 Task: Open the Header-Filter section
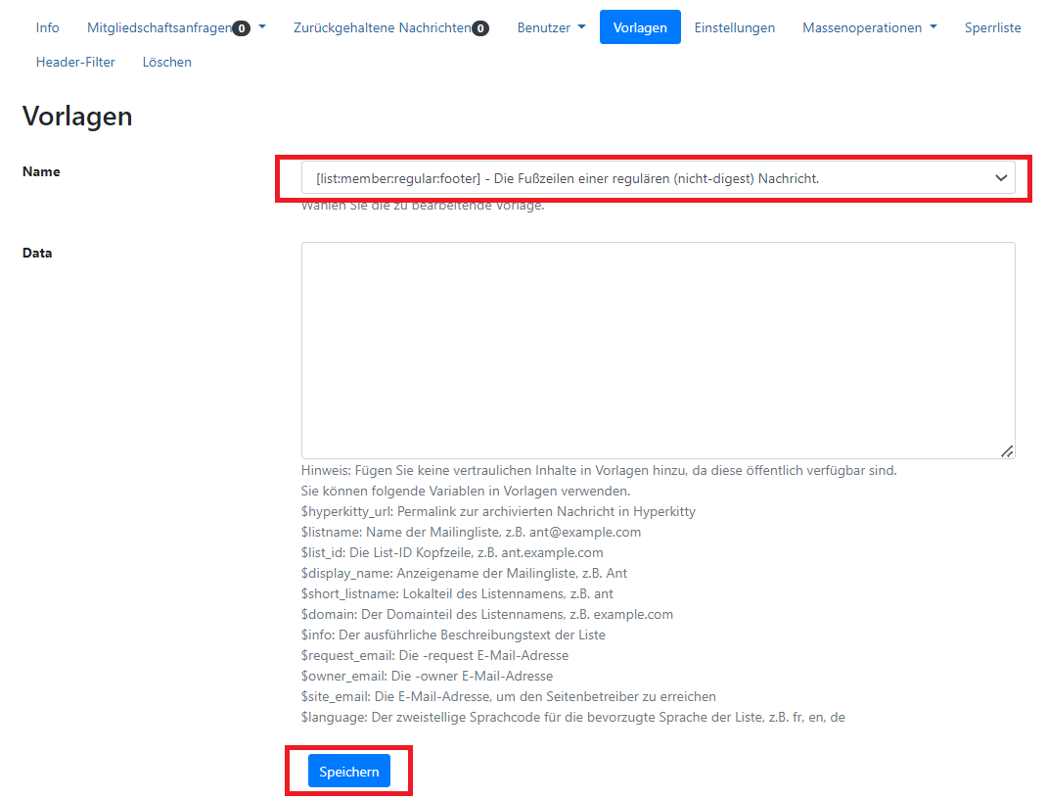click(75, 62)
